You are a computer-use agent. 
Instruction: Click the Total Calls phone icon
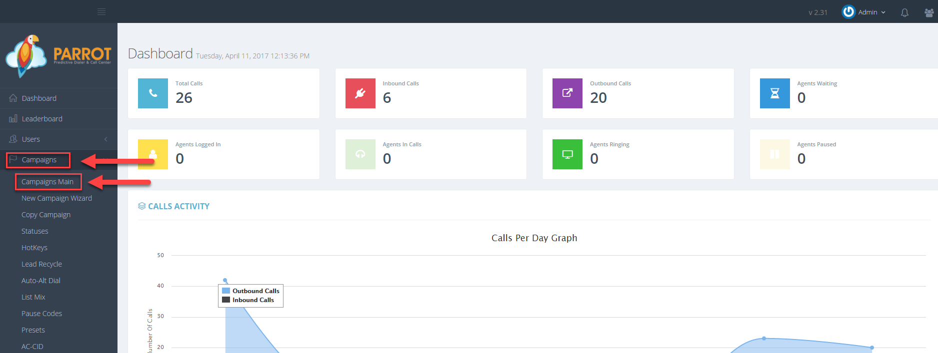click(153, 93)
